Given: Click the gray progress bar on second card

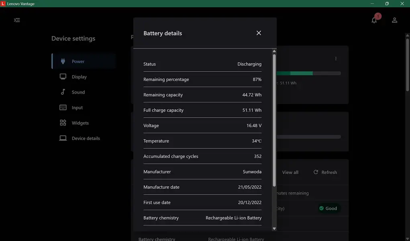Looking at the screenshot, I should pos(309,137).
